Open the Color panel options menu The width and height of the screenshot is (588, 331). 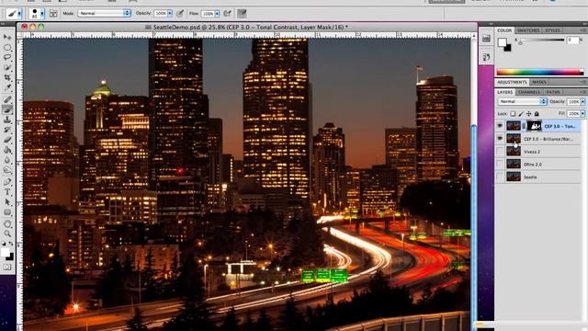tap(583, 30)
